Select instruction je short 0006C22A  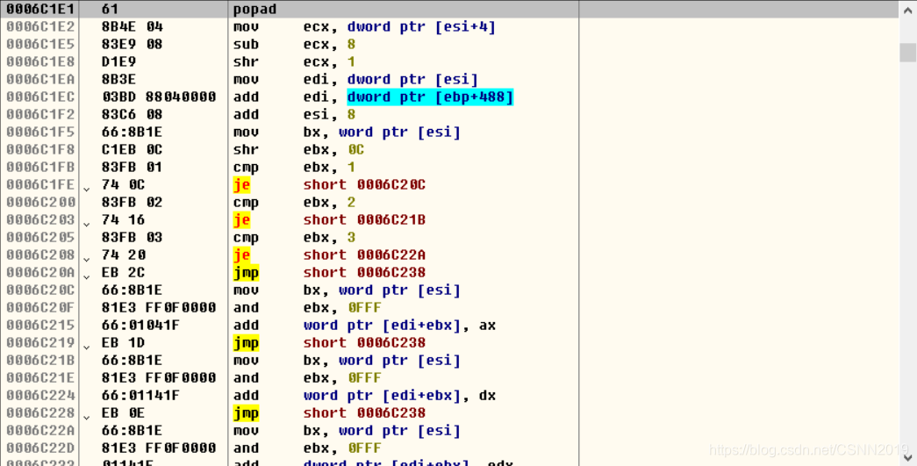329,255
